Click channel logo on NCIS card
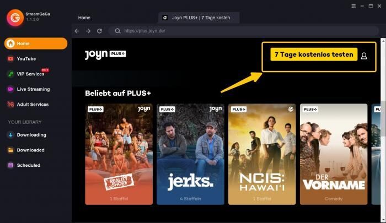 291,109
